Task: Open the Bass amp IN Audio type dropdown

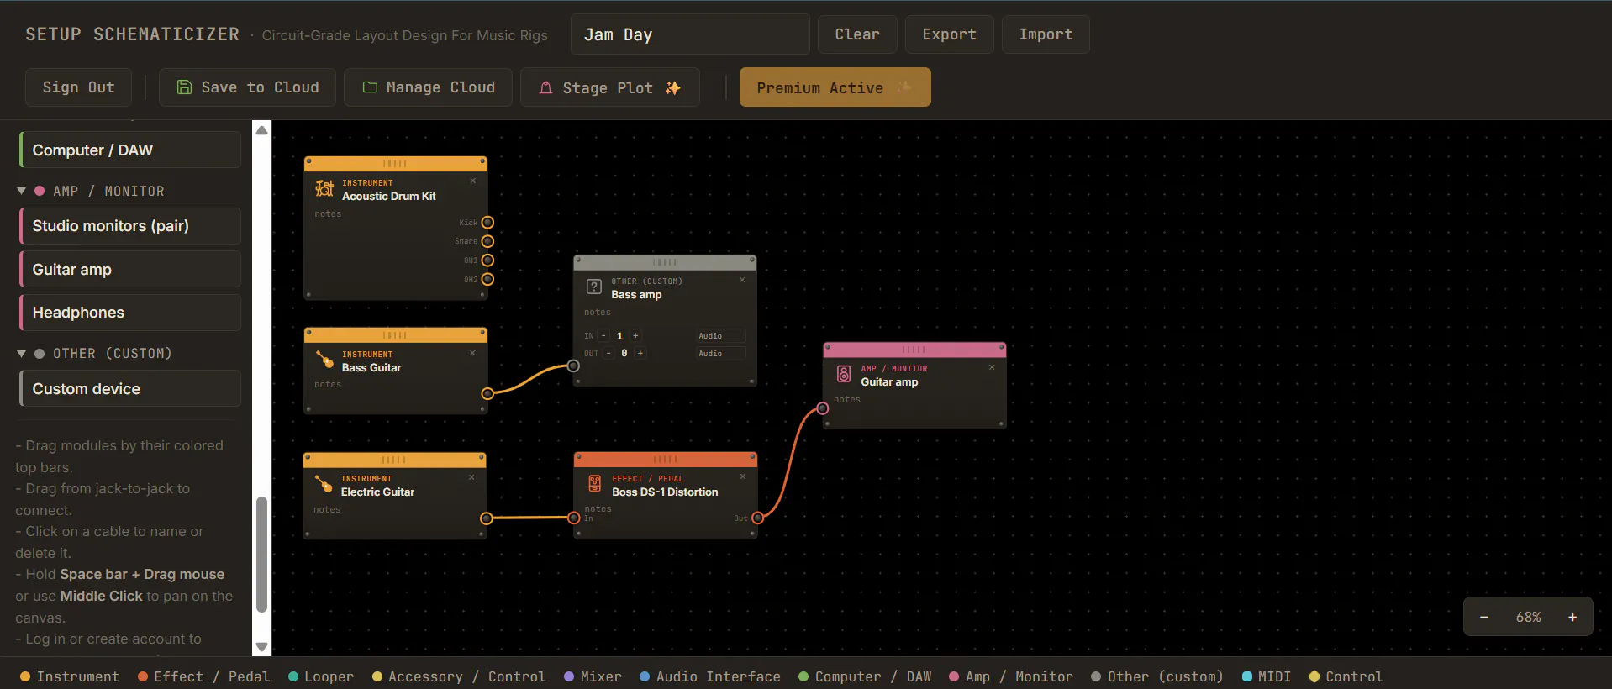Action: (x=720, y=336)
